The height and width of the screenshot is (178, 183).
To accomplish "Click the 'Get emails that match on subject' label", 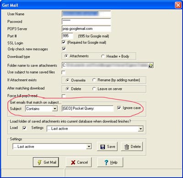I will 35,102.
